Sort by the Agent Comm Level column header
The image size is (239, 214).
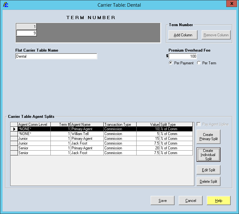(34, 125)
